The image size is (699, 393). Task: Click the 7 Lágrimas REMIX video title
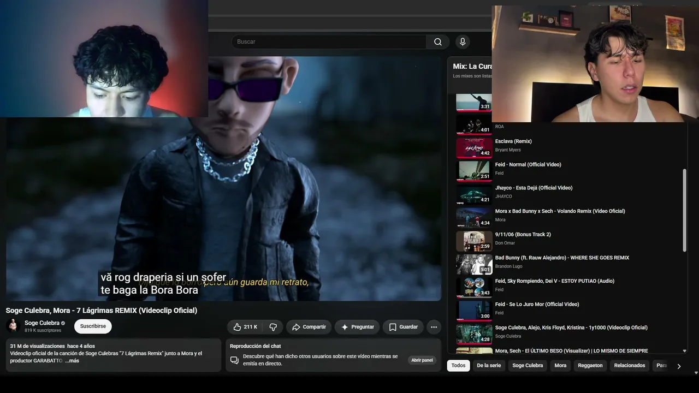[x=102, y=311]
